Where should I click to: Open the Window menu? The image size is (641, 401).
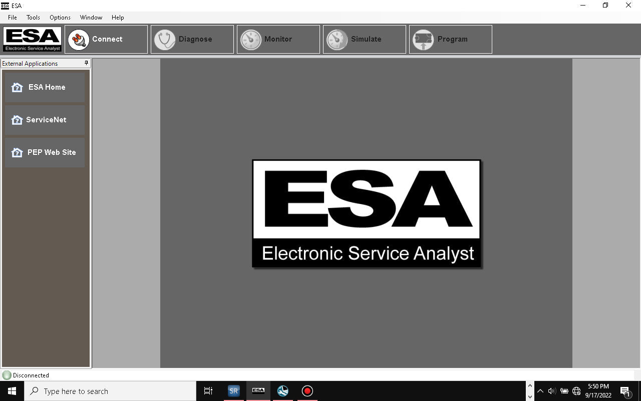coord(91,18)
